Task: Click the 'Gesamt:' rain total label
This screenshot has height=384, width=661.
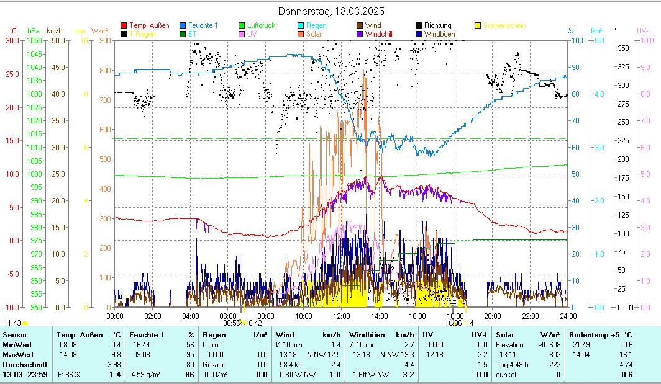Action: [x=214, y=365]
